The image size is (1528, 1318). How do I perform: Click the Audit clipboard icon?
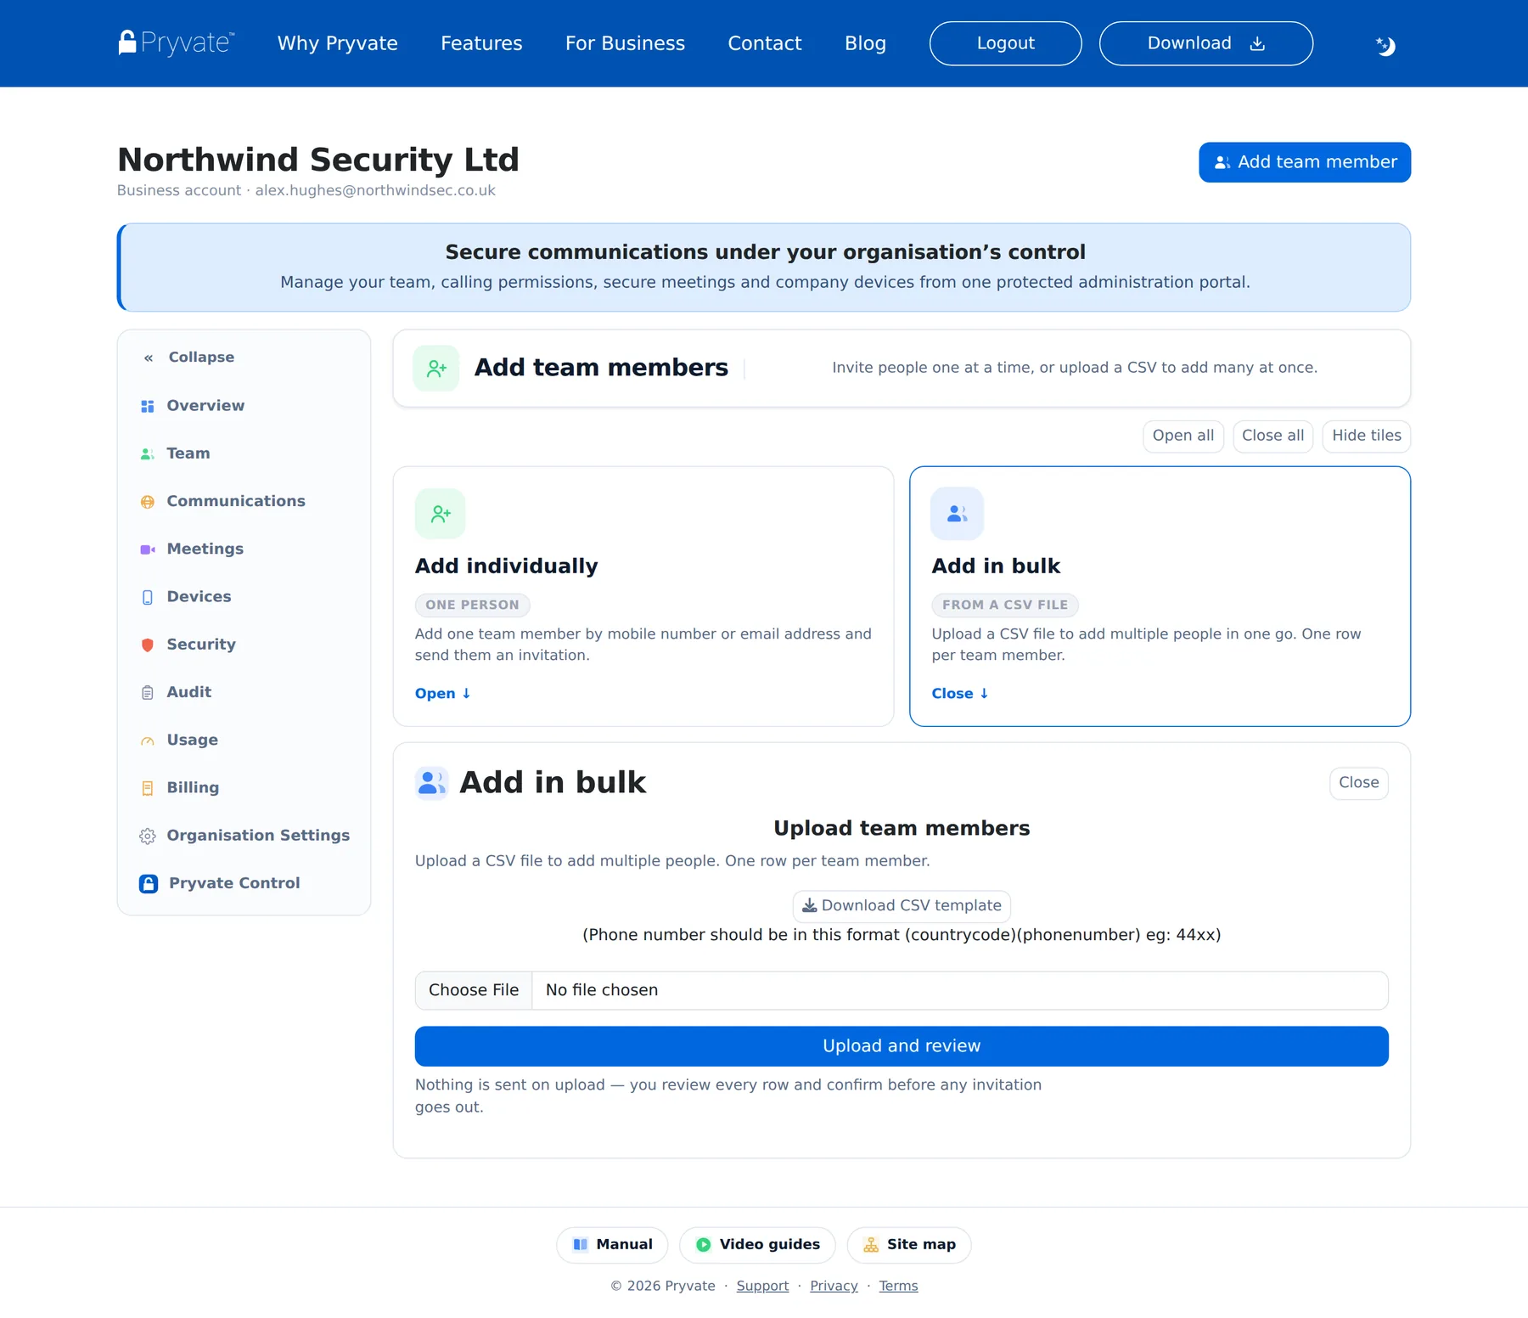[148, 692]
